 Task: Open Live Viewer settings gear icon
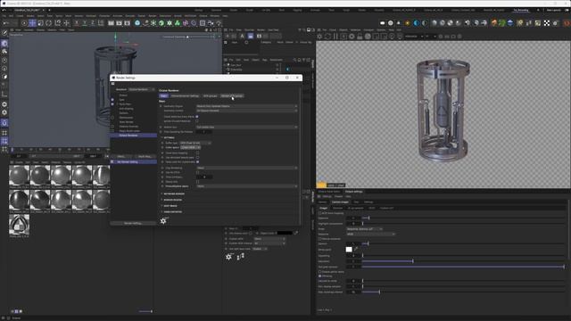319,37
